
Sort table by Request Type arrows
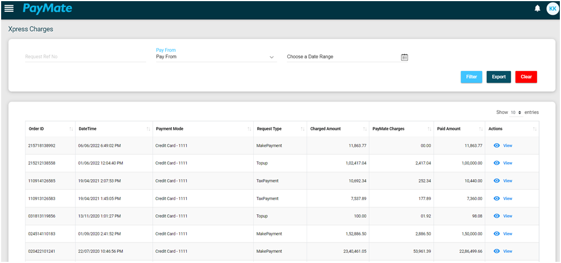tap(303, 129)
